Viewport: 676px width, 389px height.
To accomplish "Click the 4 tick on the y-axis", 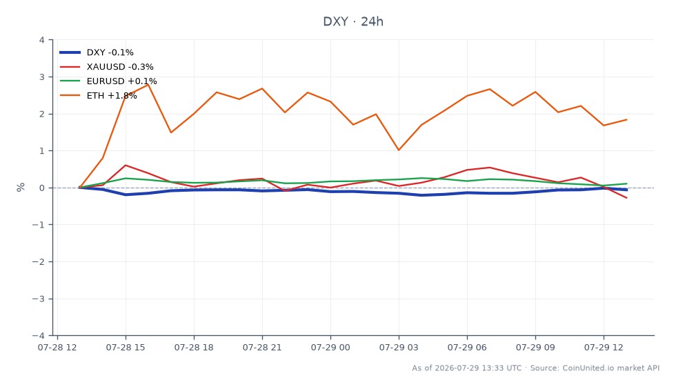I will click(42, 40).
